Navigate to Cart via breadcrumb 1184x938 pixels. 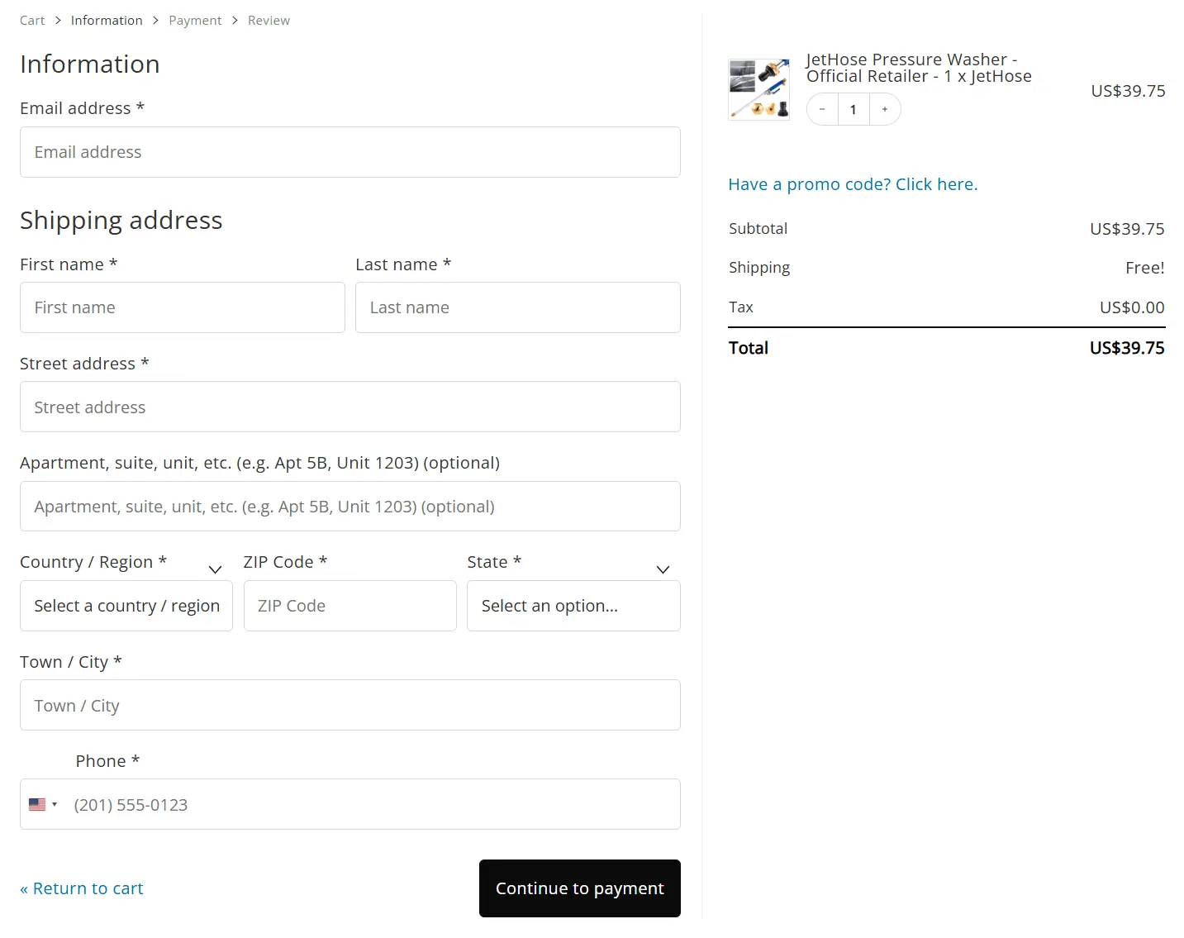pyautogui.click(x=32, y=20)
